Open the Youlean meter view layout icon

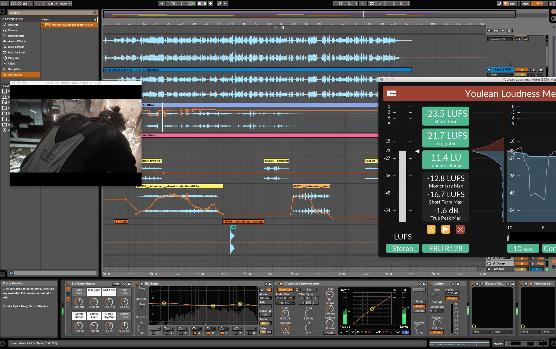(391, 93)
